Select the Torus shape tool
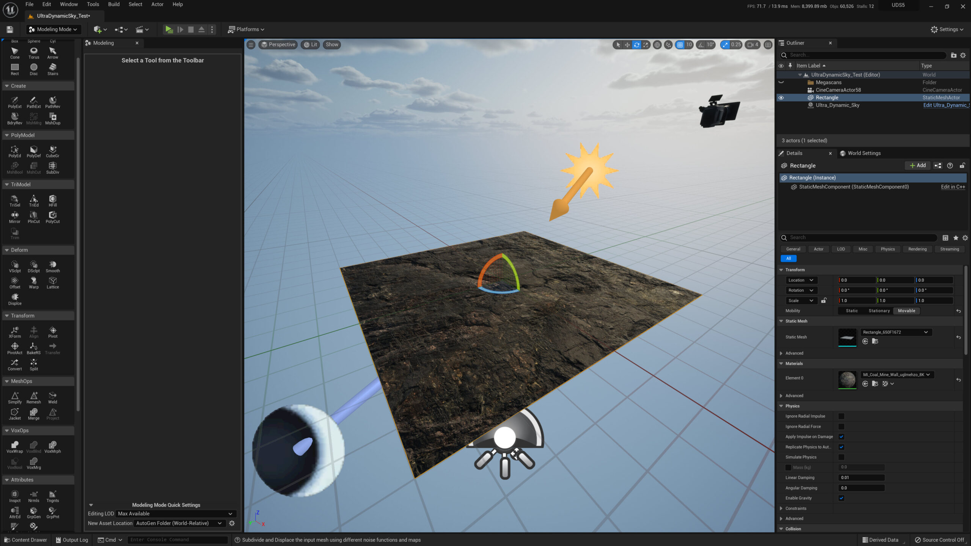 click(x=34, y=52)
